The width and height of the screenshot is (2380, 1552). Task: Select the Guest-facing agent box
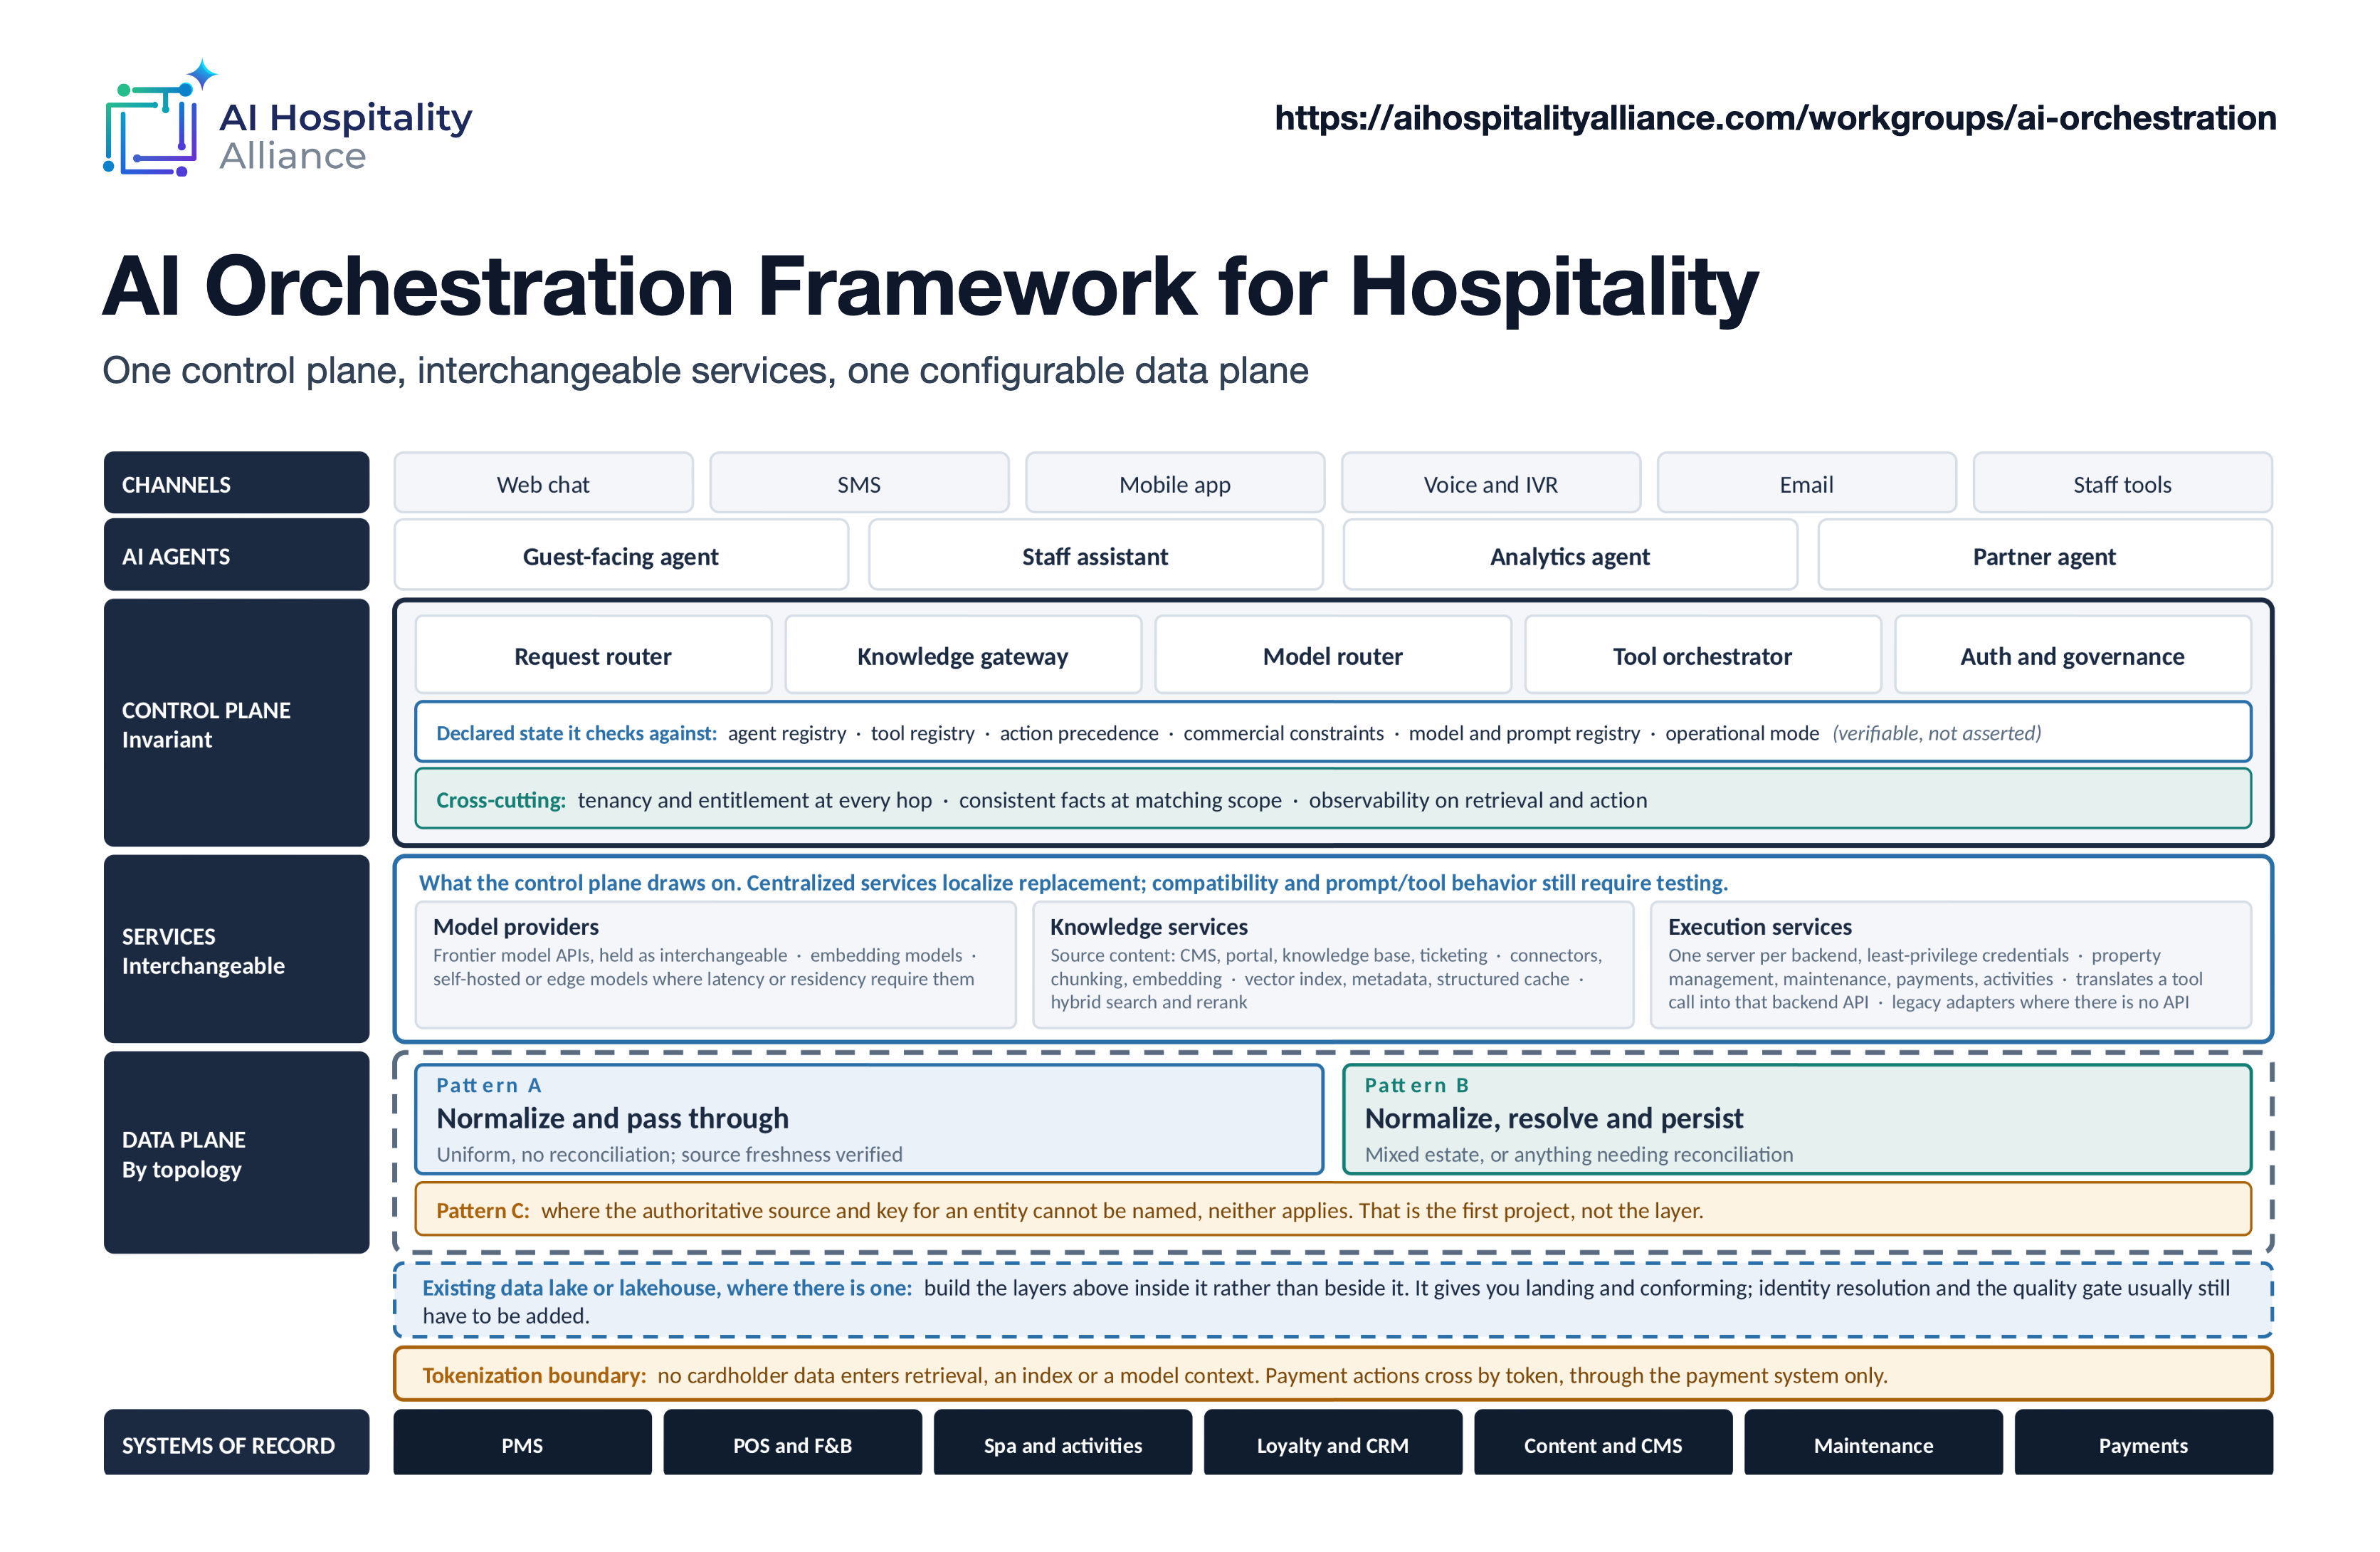coord(621,556)
